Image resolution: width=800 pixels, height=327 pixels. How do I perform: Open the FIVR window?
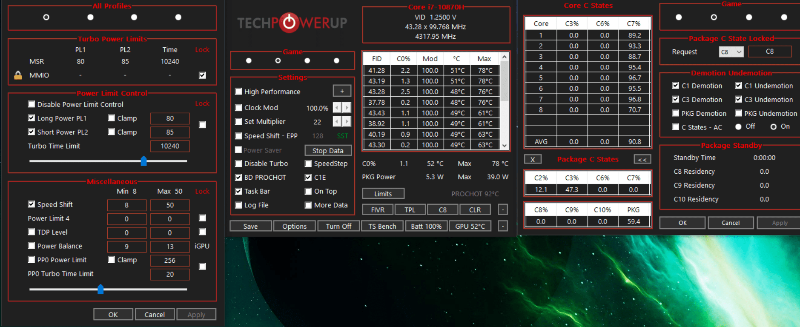[378, 210]
